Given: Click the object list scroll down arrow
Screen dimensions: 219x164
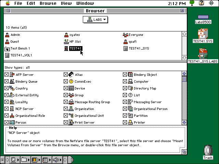Looking at the screenshot, I should [184, 57].
